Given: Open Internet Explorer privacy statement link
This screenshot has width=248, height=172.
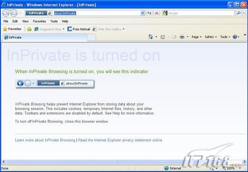Looking at the screenshot, I should pyautogui.click(x=120, y=140).
